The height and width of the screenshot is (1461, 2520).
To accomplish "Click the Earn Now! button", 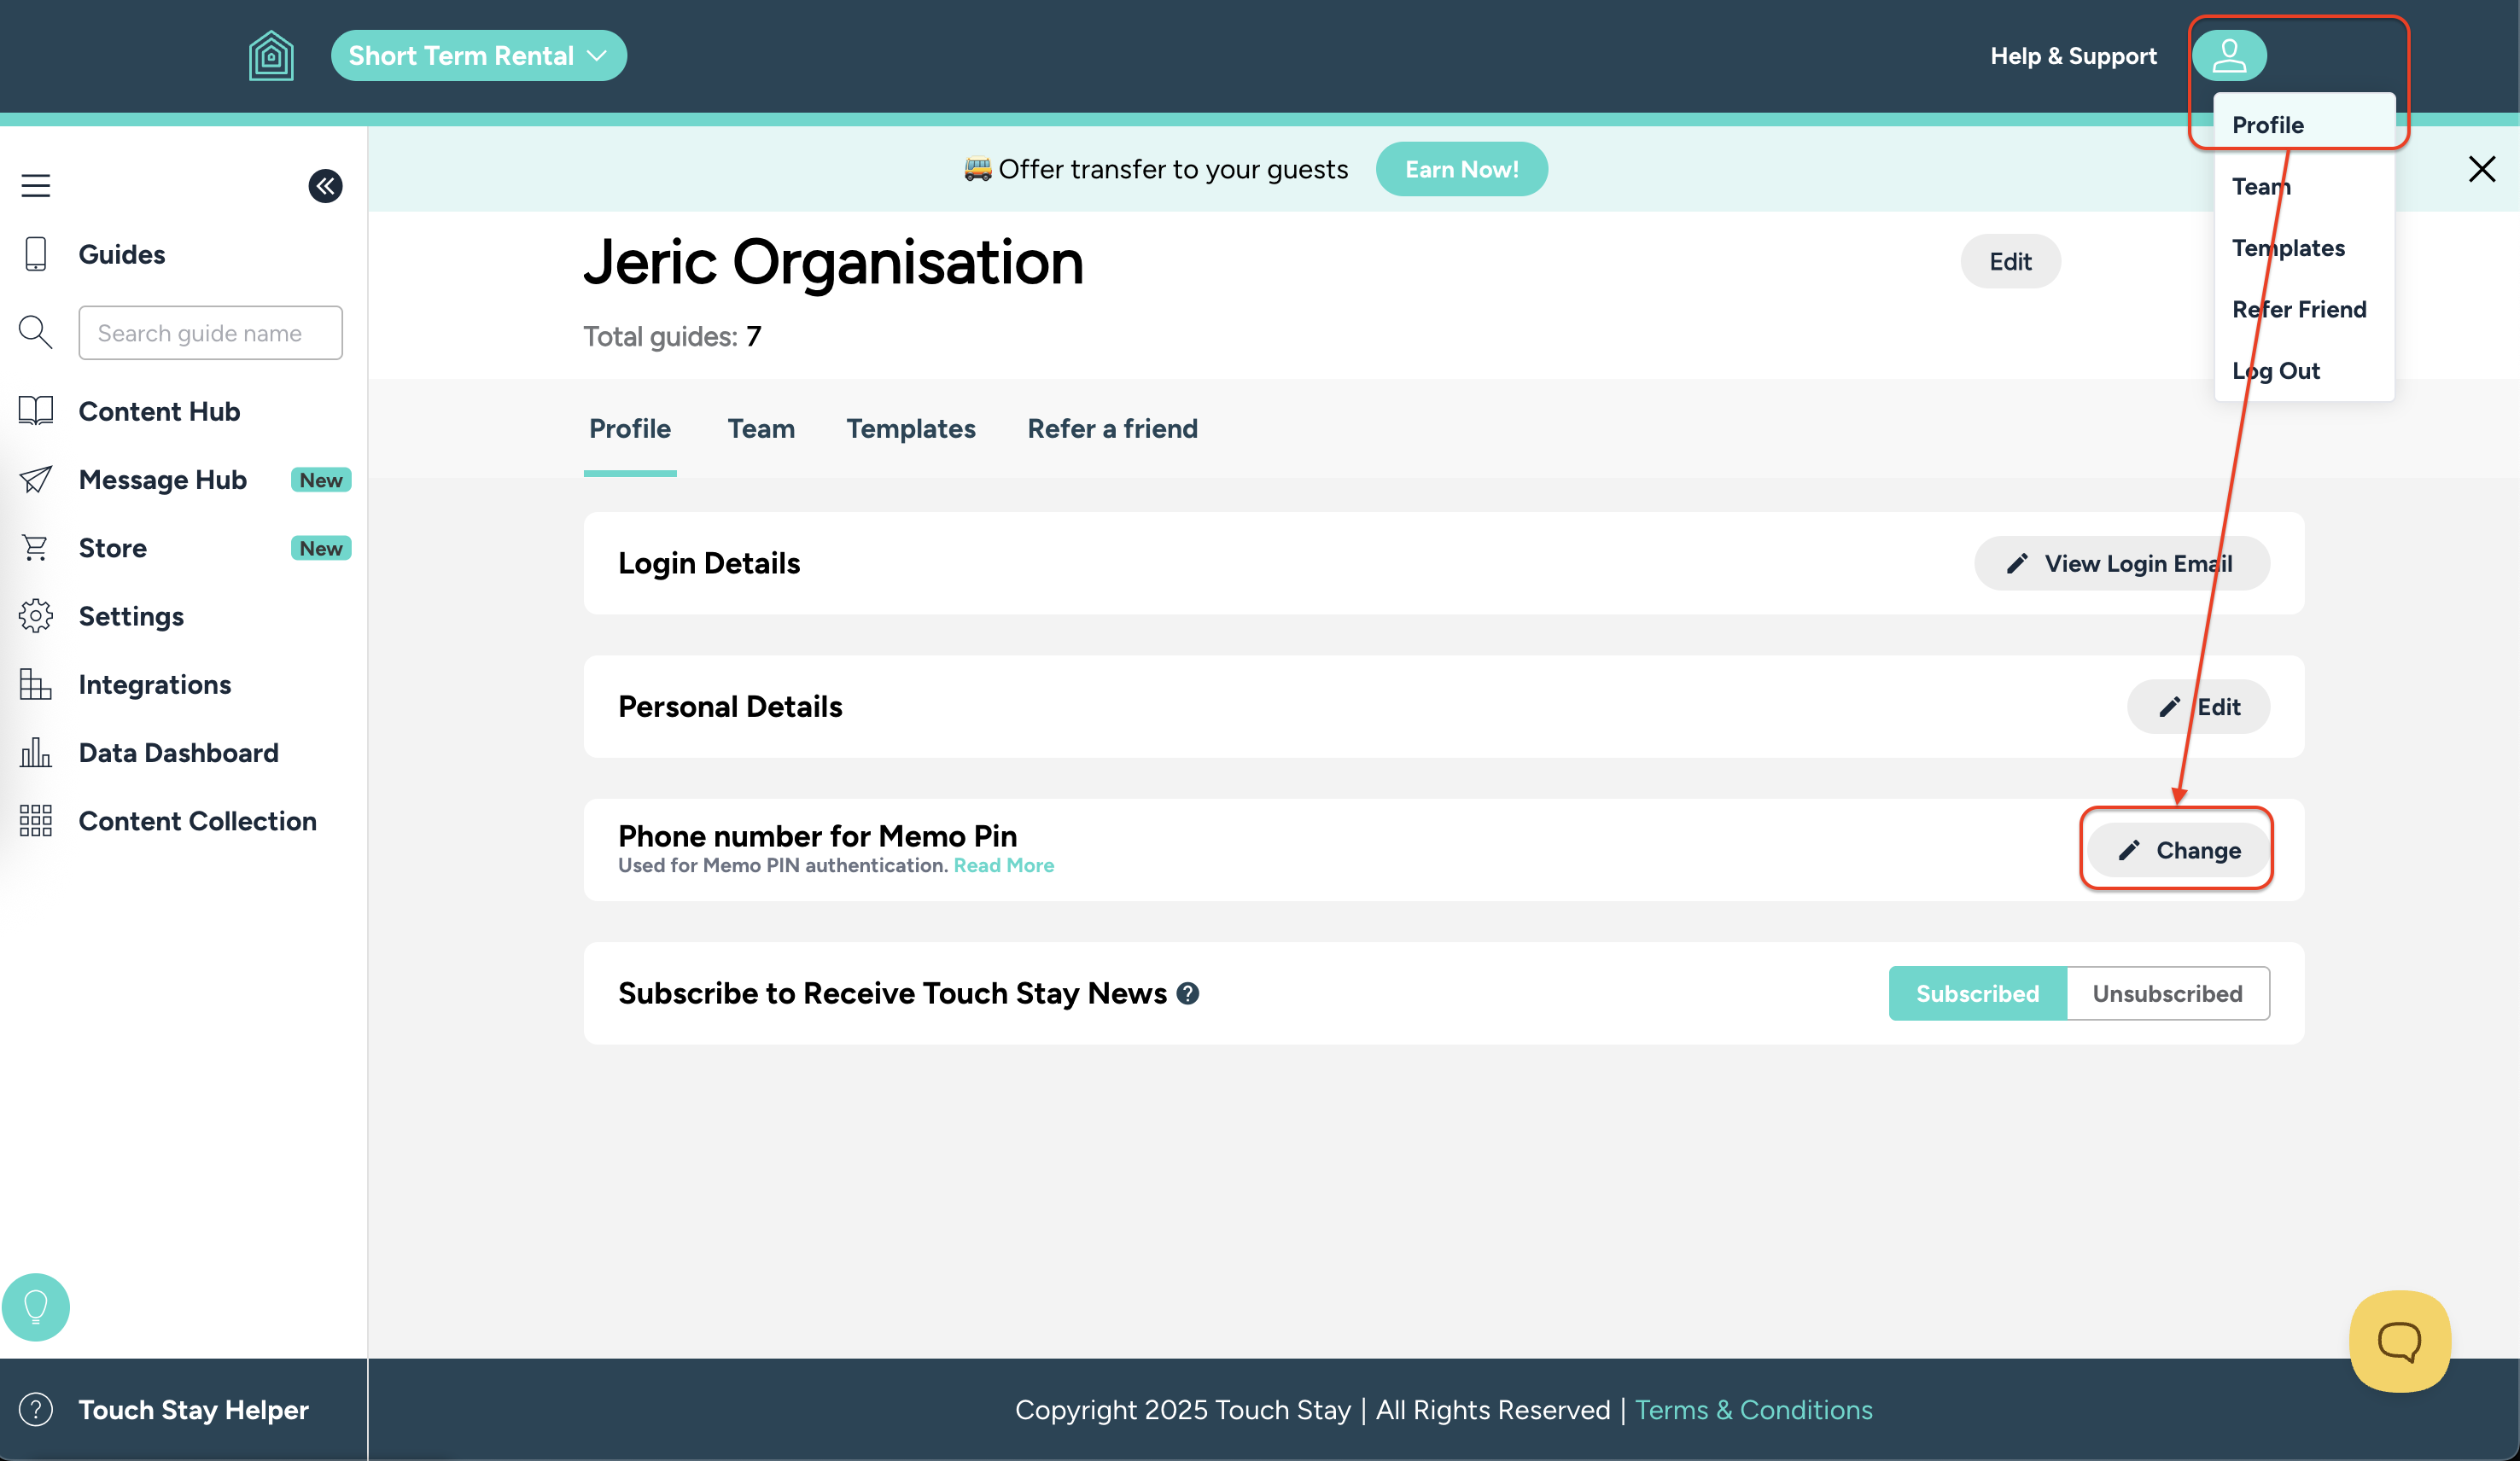I will click(x=1461, y=170).
